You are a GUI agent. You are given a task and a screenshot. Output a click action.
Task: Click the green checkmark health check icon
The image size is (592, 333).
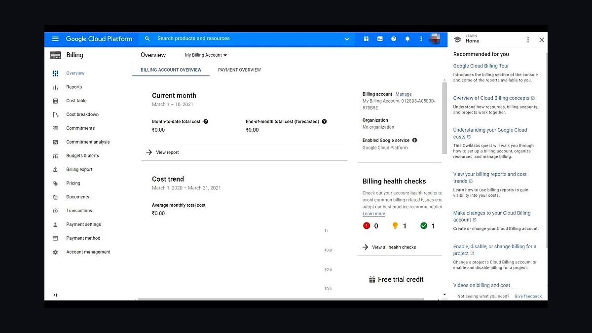click(x=423, y=226)
